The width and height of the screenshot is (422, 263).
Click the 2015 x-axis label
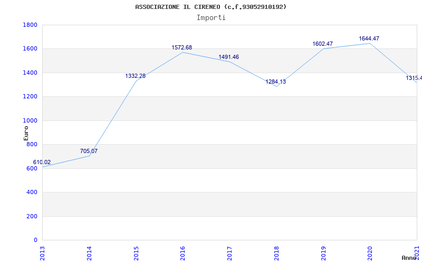136,254
